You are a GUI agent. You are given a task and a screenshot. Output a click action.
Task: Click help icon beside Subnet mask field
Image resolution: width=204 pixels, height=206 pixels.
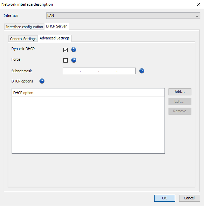point(142,71)
